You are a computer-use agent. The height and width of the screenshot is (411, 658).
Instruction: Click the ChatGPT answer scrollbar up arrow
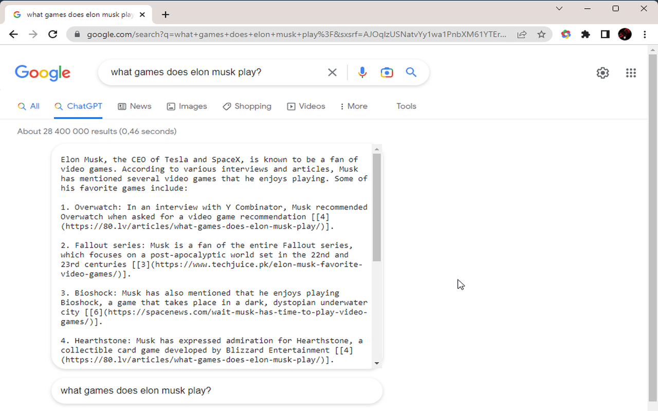377,150
